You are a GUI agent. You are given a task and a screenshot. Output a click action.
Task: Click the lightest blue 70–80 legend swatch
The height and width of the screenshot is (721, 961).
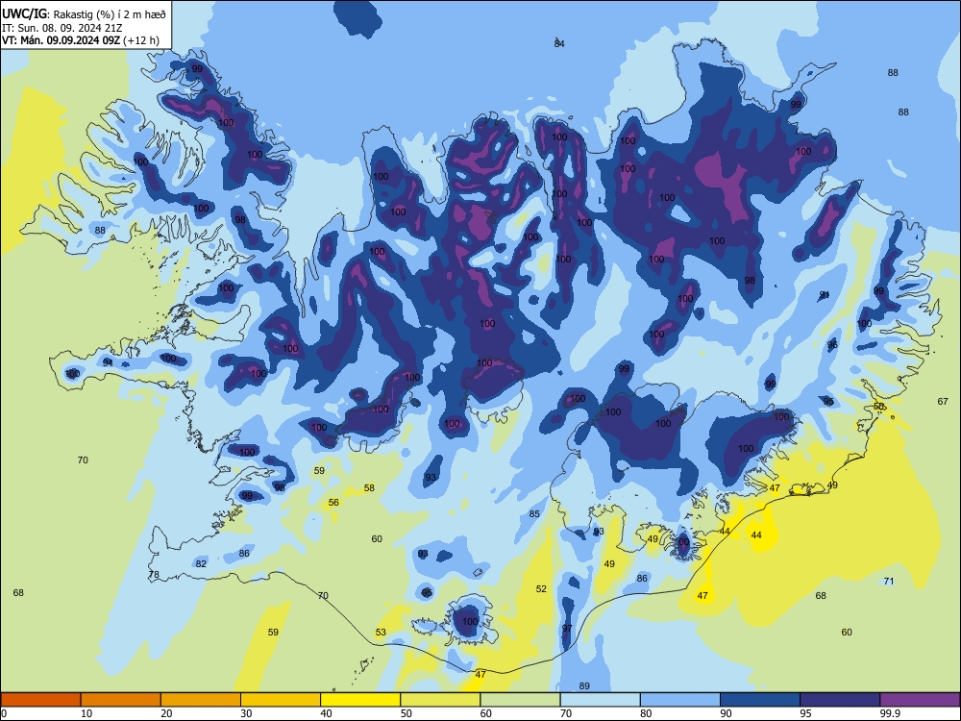click(600, 700)
